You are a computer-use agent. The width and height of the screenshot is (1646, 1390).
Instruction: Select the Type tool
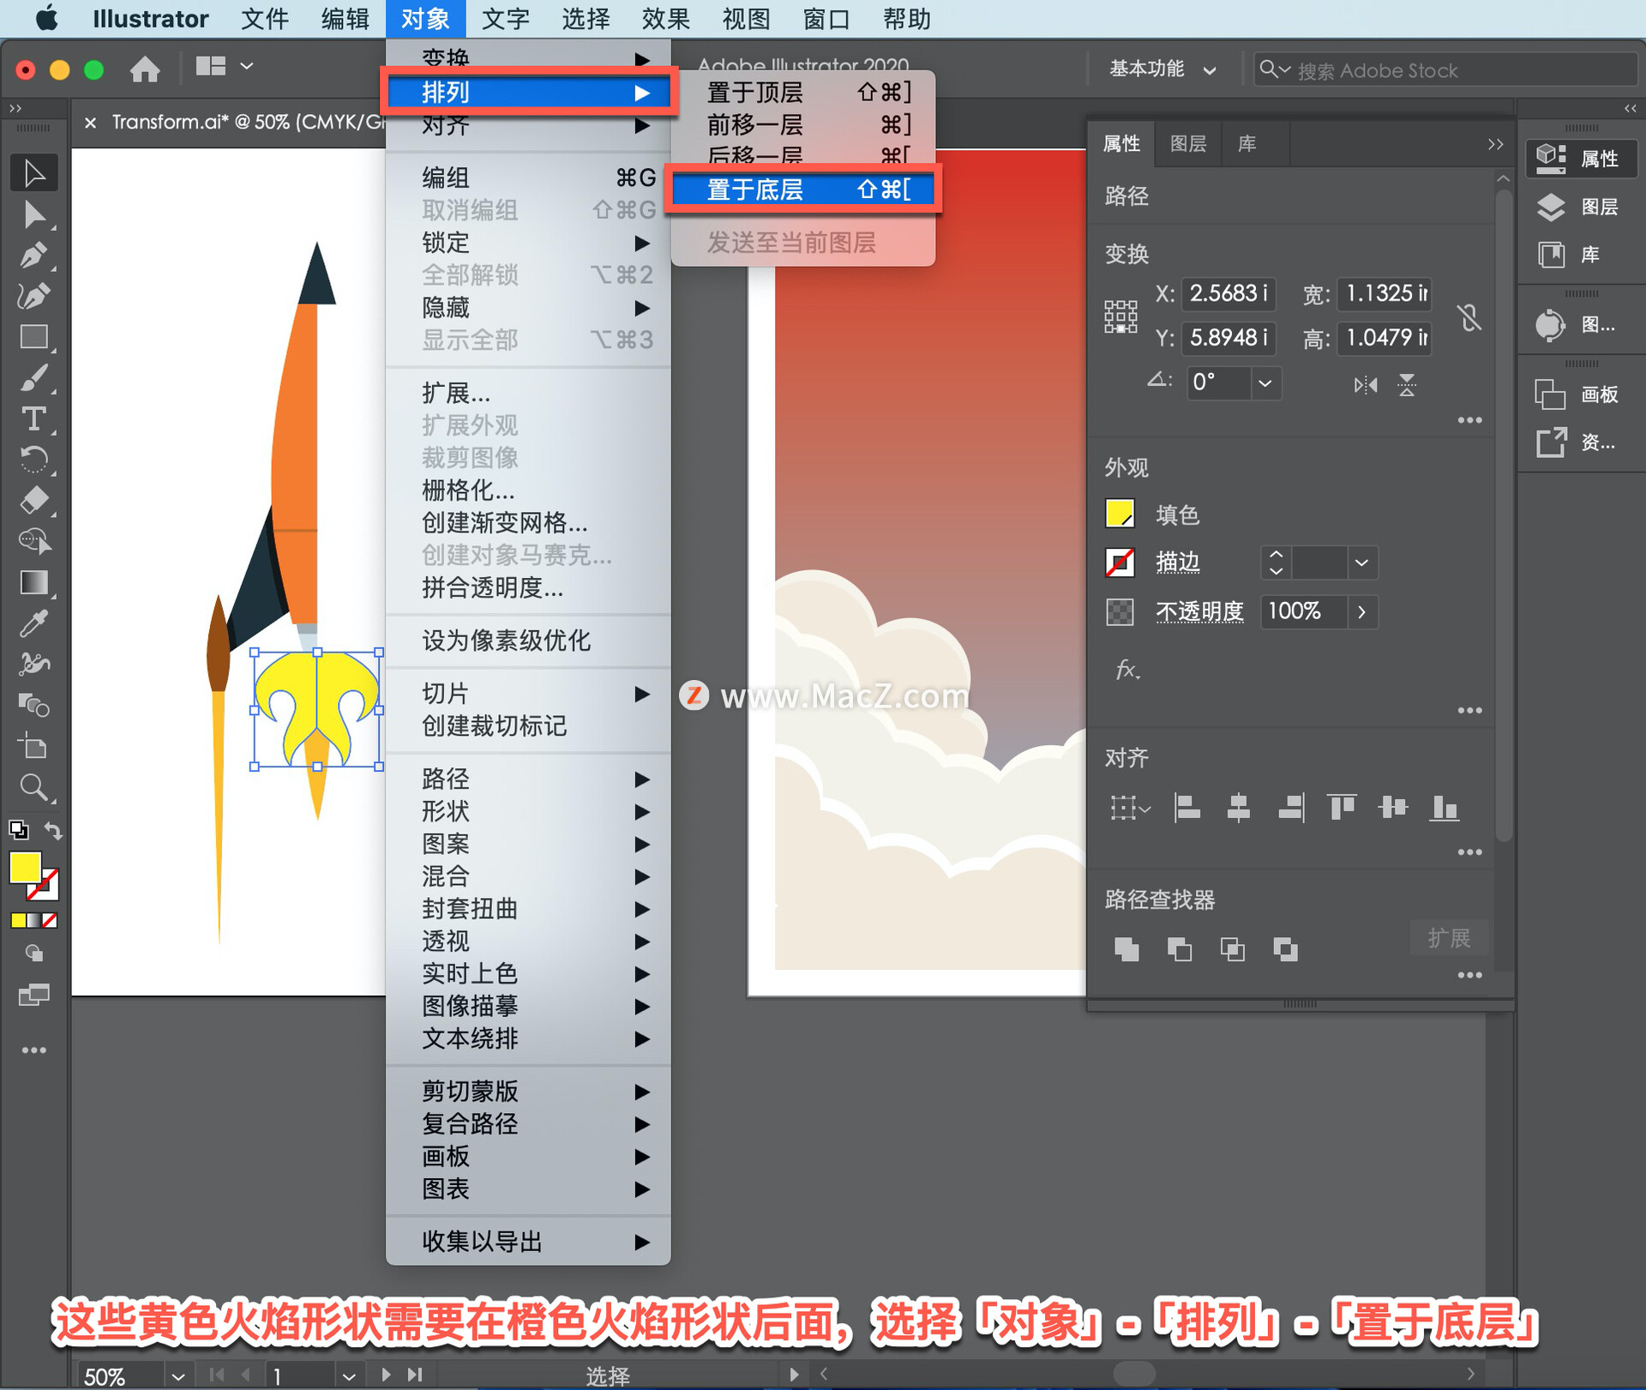point(33,419)
